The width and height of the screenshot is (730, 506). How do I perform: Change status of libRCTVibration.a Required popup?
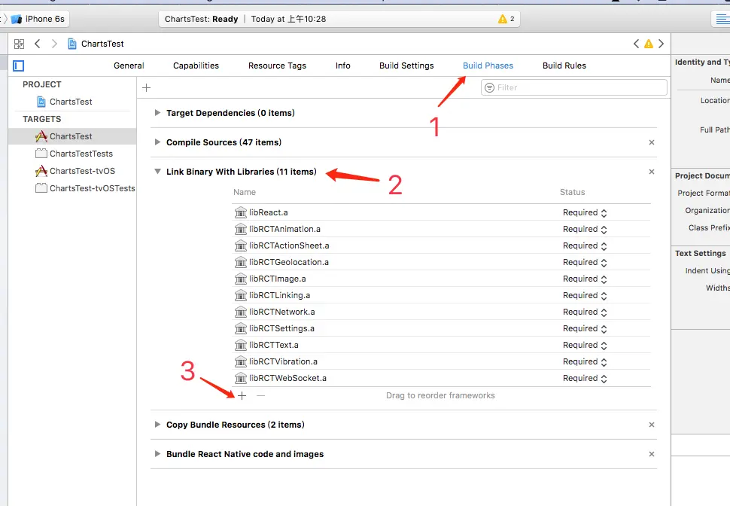585,361
